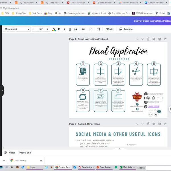
Task: Open the Tank Decor bookmark folder
Action: pos(35,13)
